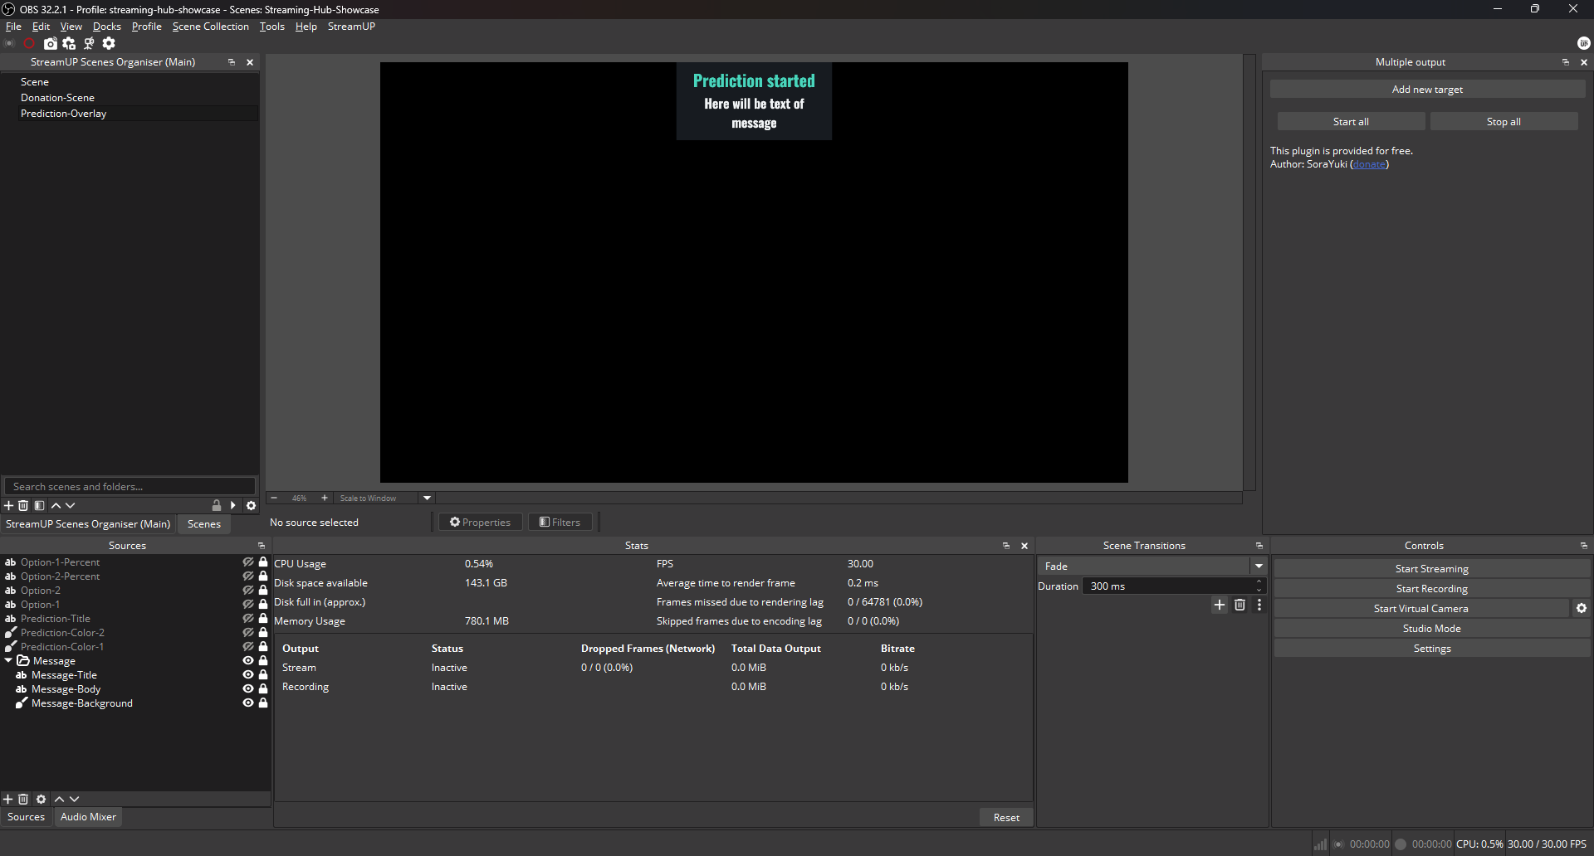Viewport: 1594px width, 856px height.
Task: Show the Option-1-Percent source
Action: [x=247, y=562]
